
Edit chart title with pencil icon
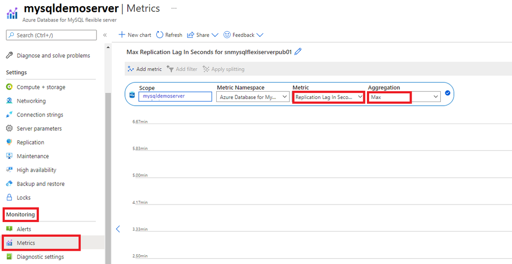[x=297, y=52]
